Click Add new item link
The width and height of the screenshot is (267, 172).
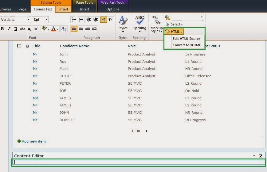click(x=34, y=141)
